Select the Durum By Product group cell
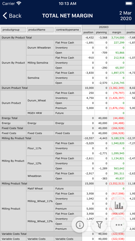Screen dimensions: 135x241 (13, 63)
